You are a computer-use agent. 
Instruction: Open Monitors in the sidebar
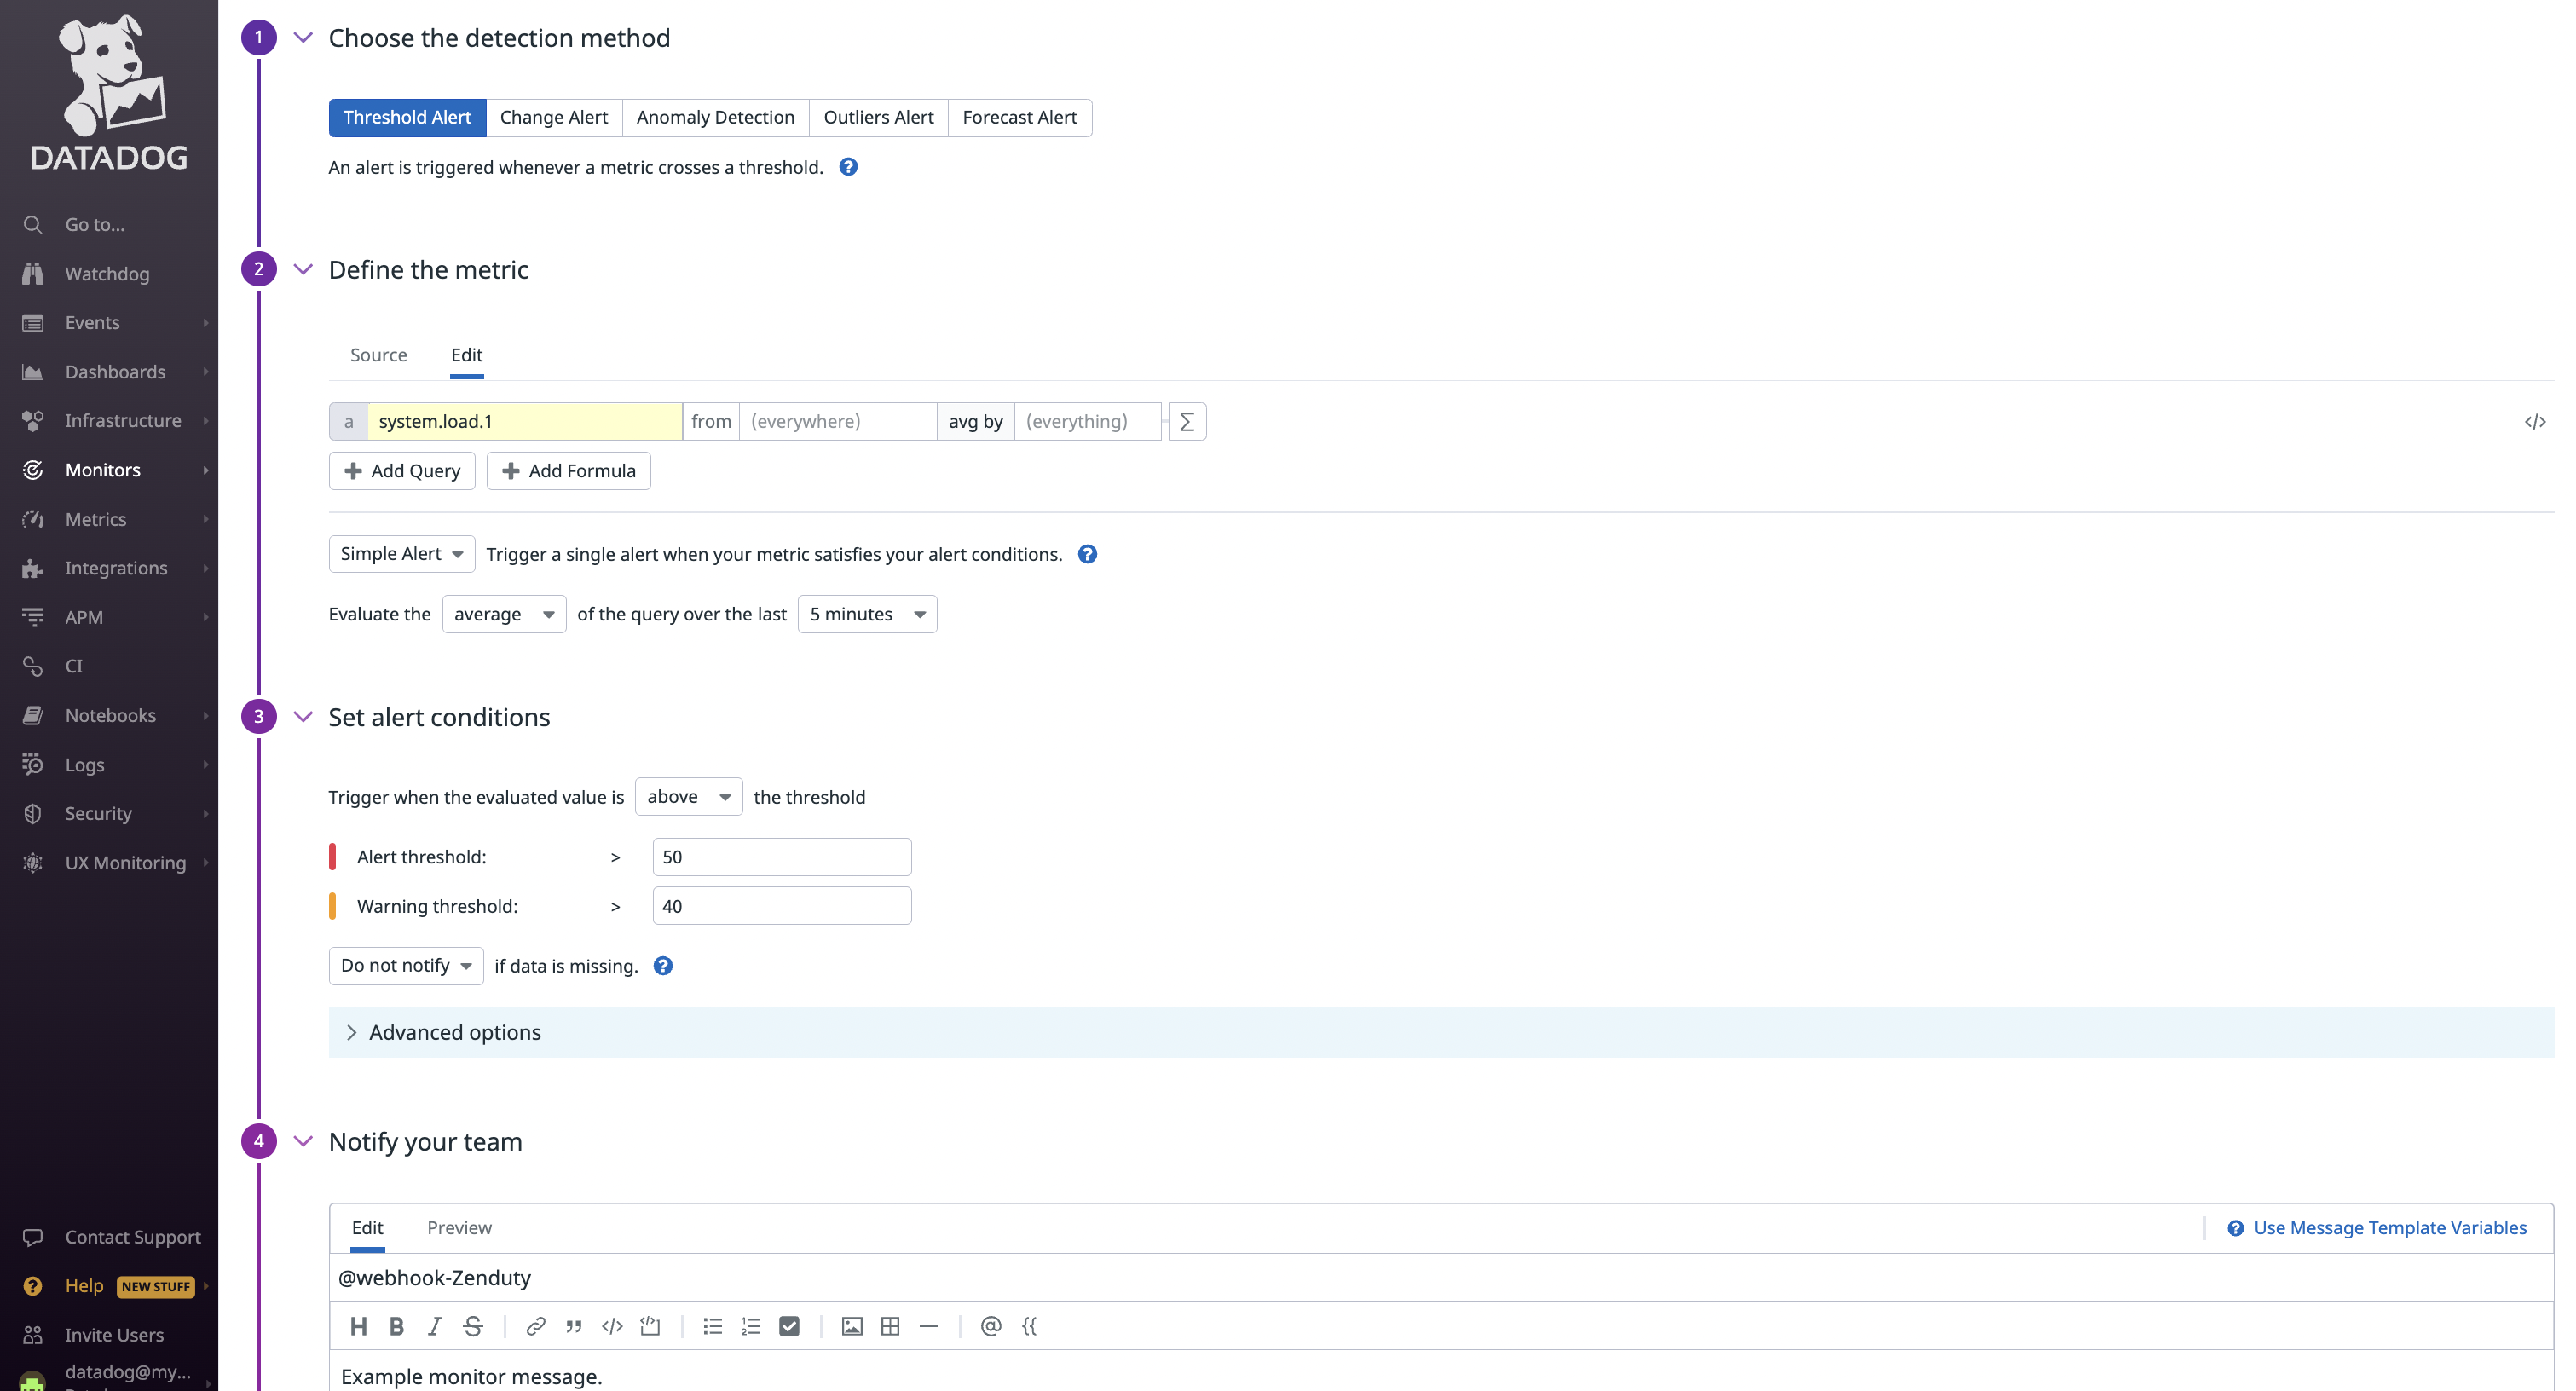tap(103, 470)
